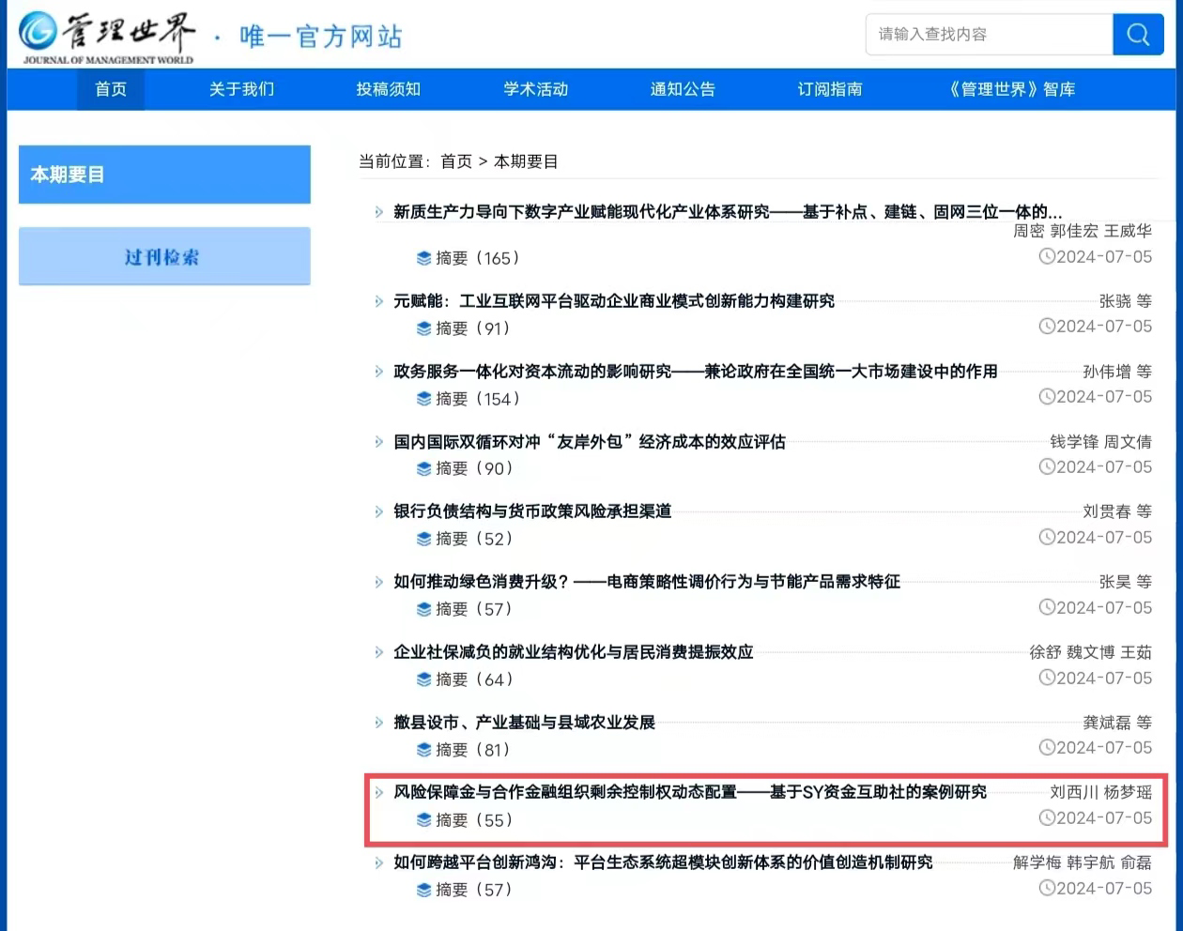Click the 管理世界 journal logo
1183x931 pixels.
tap(107, 38)
